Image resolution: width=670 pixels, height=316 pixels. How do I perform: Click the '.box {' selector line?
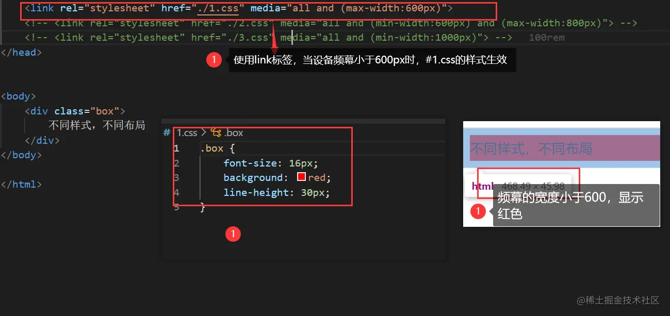point(218,148)
